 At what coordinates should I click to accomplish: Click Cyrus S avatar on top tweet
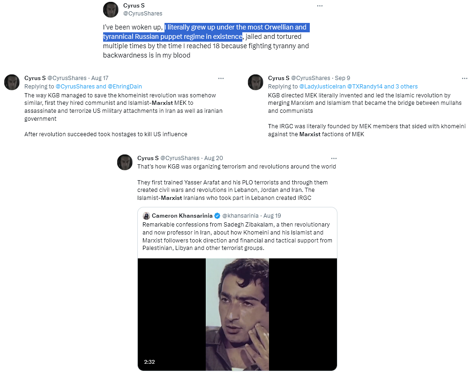111,10
